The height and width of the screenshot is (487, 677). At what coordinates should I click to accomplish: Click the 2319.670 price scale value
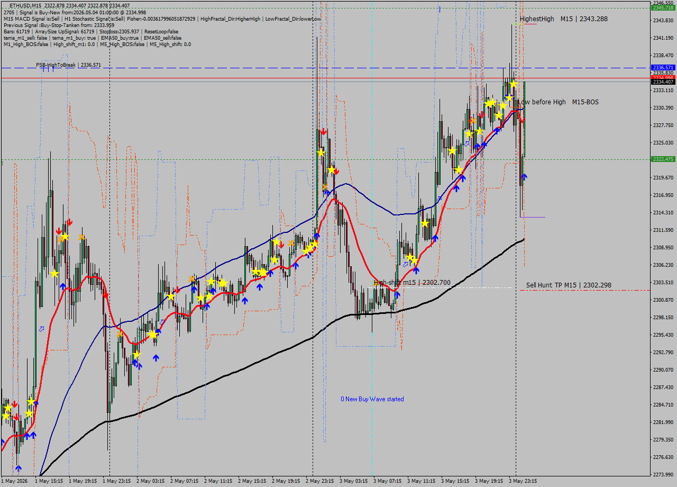click(x=663, y=178)
